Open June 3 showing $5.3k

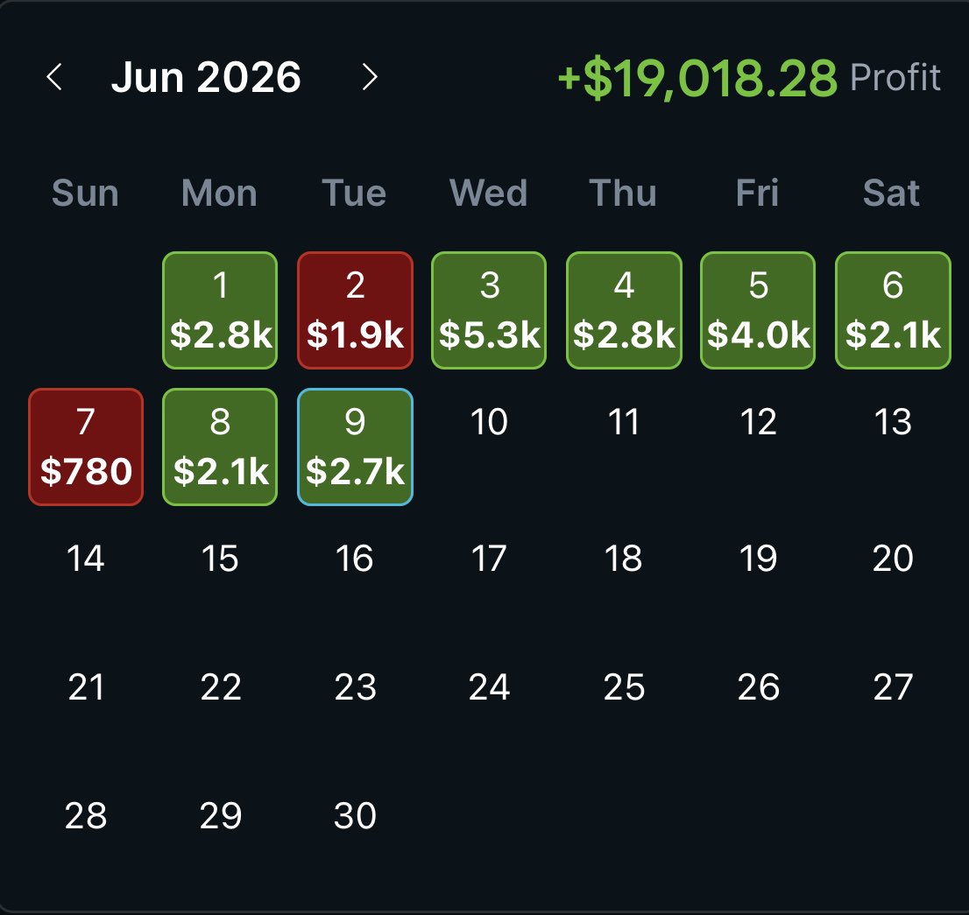tap(489, 311)
